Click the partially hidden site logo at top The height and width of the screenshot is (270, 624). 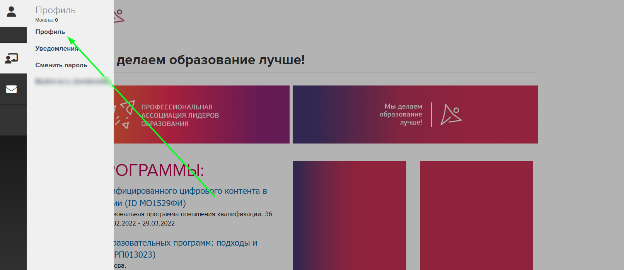coord(119,16)
